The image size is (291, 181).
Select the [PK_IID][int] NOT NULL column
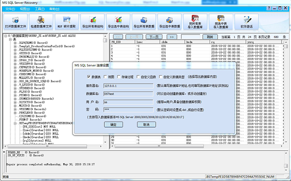[39, 127]
